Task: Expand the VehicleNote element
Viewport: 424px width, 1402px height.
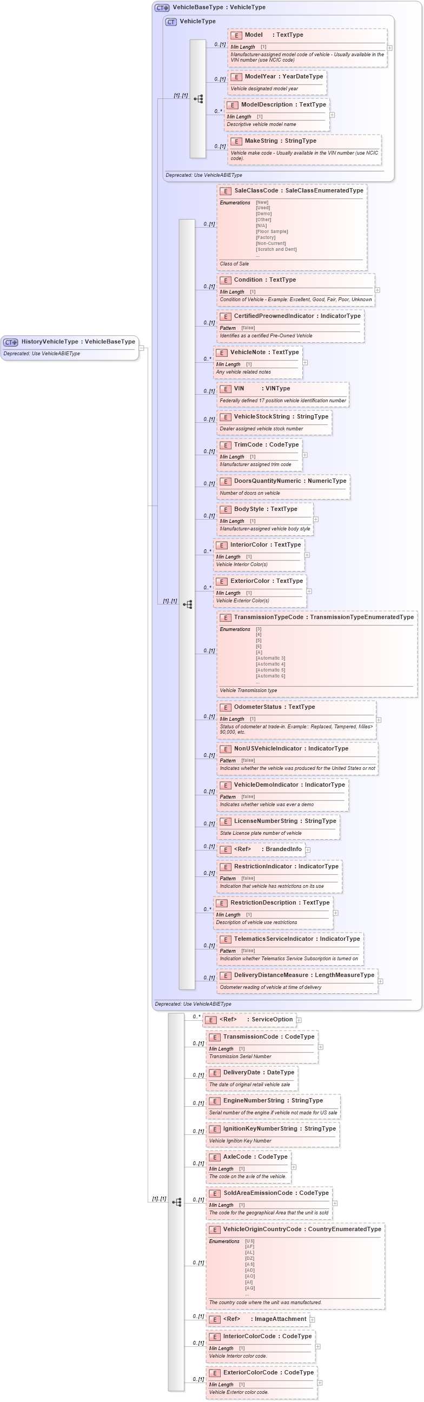Action: tap(305, 362)
